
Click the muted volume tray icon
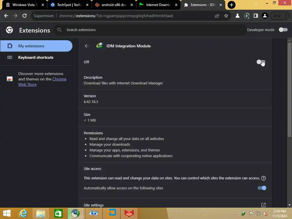tap(265, 213)
